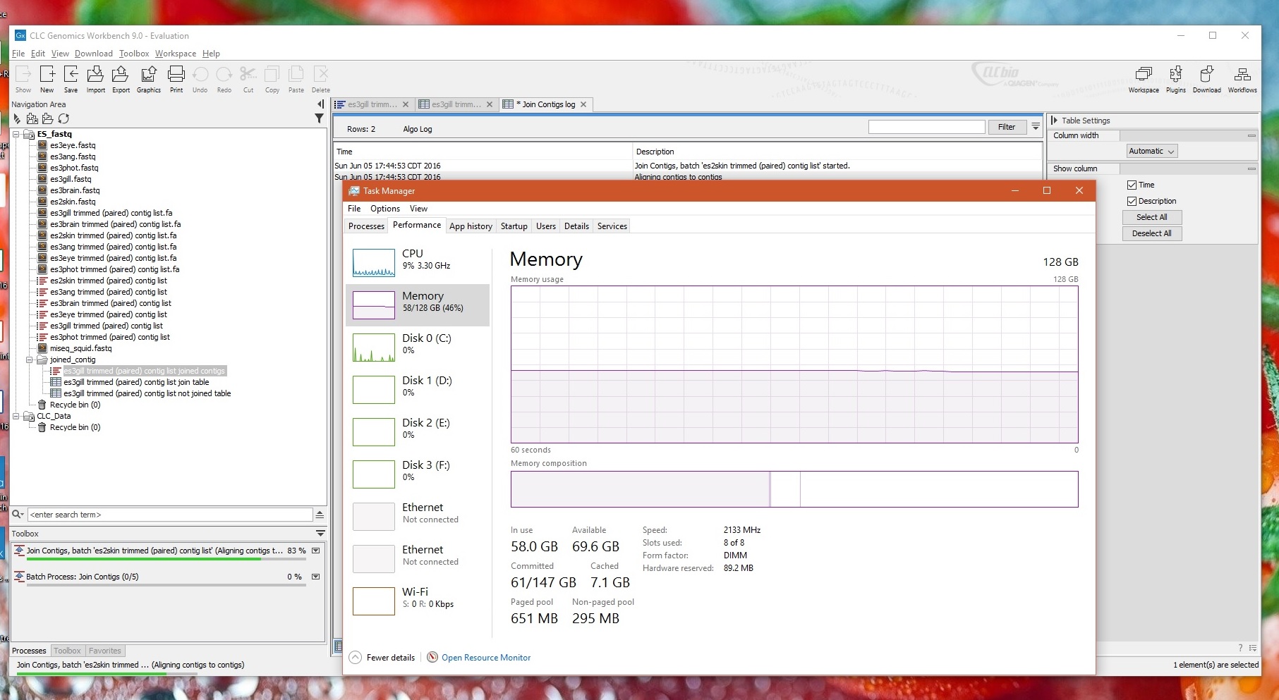Click the add location folder icon in Navigation Area
Viewport: 1279px width, 700px height.
32,118
